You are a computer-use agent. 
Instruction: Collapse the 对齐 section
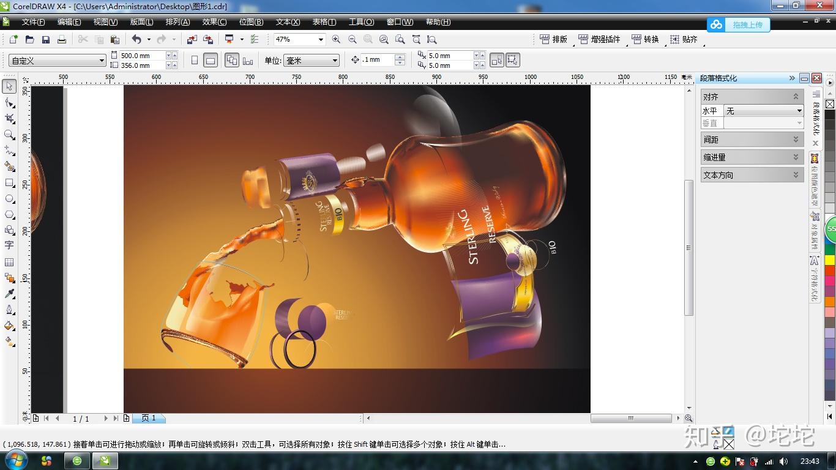click(796, 97)
